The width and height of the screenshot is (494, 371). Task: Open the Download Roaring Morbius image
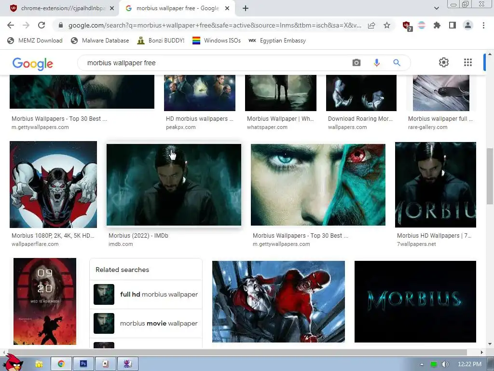[361, 93]
